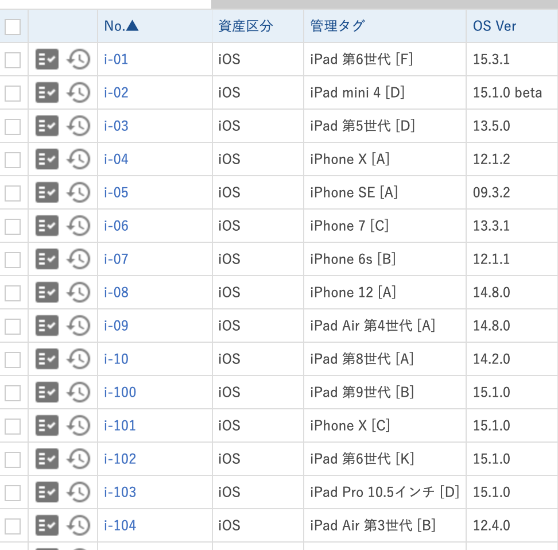Open history icon for row i-101
The height and width of the screenshot is (550, 558).
pyautogui.click(x=78, y=425)
